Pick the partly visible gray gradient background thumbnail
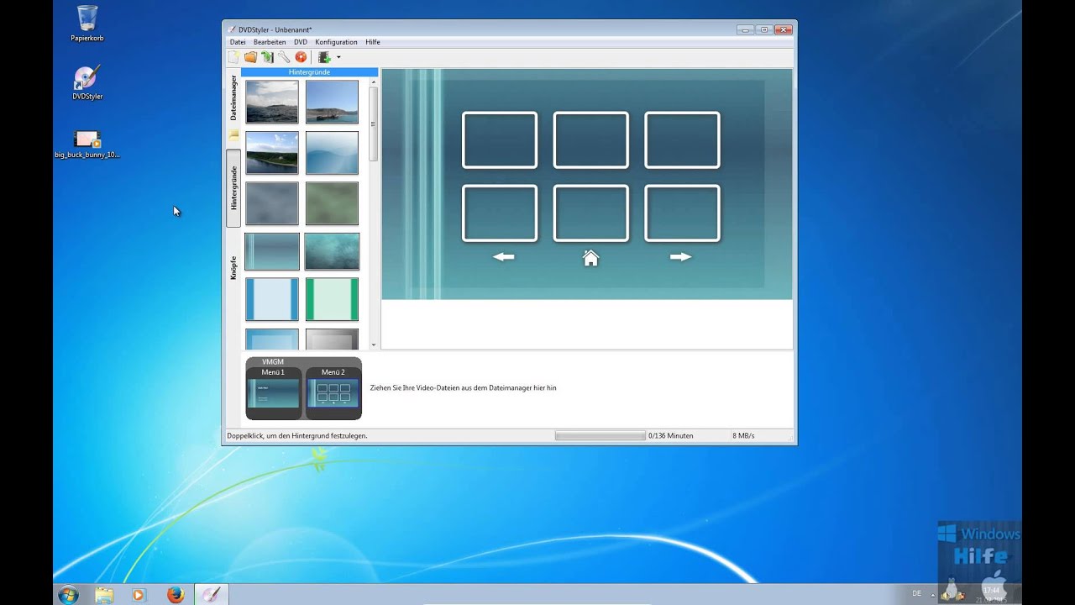The height and width of the screenshot is (605, 1075). click(332, 339)
